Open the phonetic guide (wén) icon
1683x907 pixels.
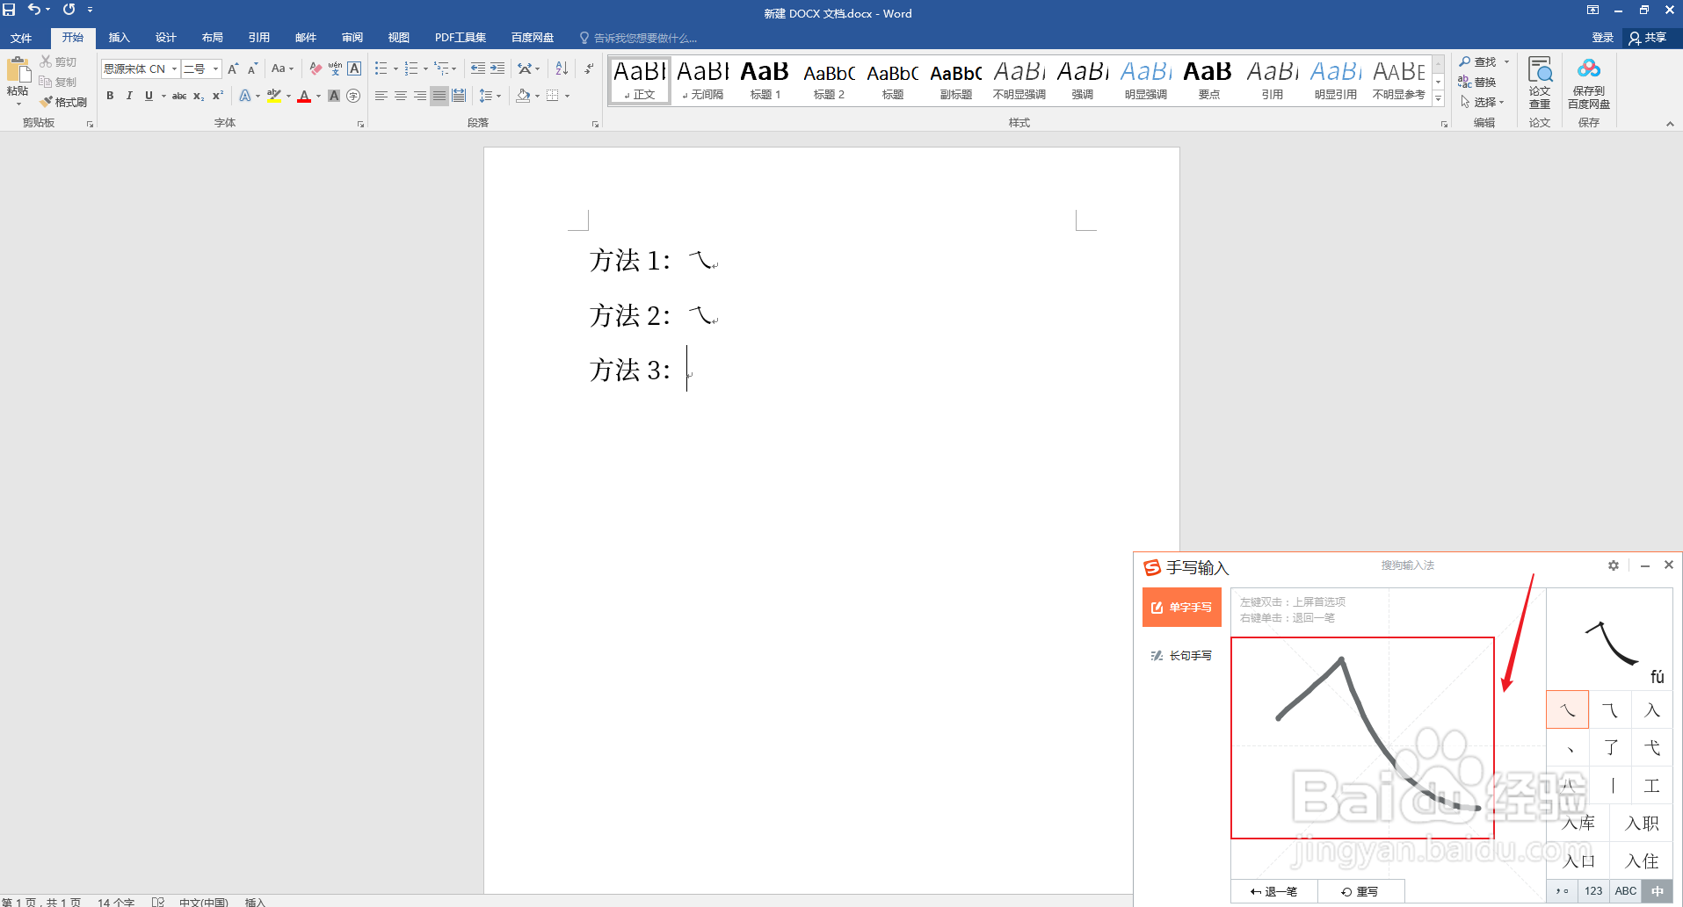click(335, 68)
